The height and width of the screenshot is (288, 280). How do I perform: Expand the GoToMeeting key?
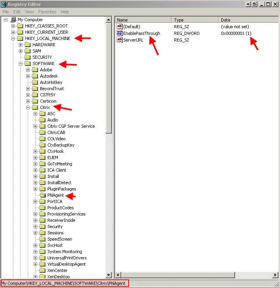click(x=35, y=164)
